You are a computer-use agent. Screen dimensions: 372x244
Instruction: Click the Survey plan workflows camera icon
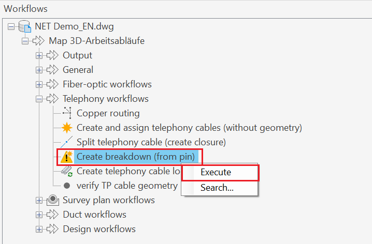pyautogui.click(x=52, y=200)
